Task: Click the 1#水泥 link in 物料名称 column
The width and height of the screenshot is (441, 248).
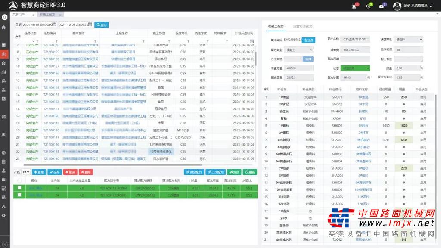Action: [x=363, y=97]
